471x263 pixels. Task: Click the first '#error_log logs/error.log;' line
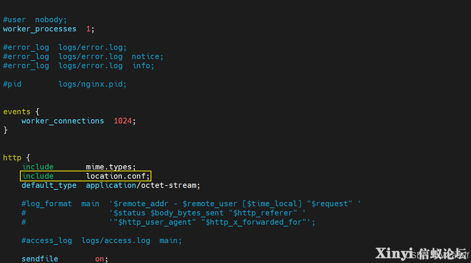(x=65, y=47)
